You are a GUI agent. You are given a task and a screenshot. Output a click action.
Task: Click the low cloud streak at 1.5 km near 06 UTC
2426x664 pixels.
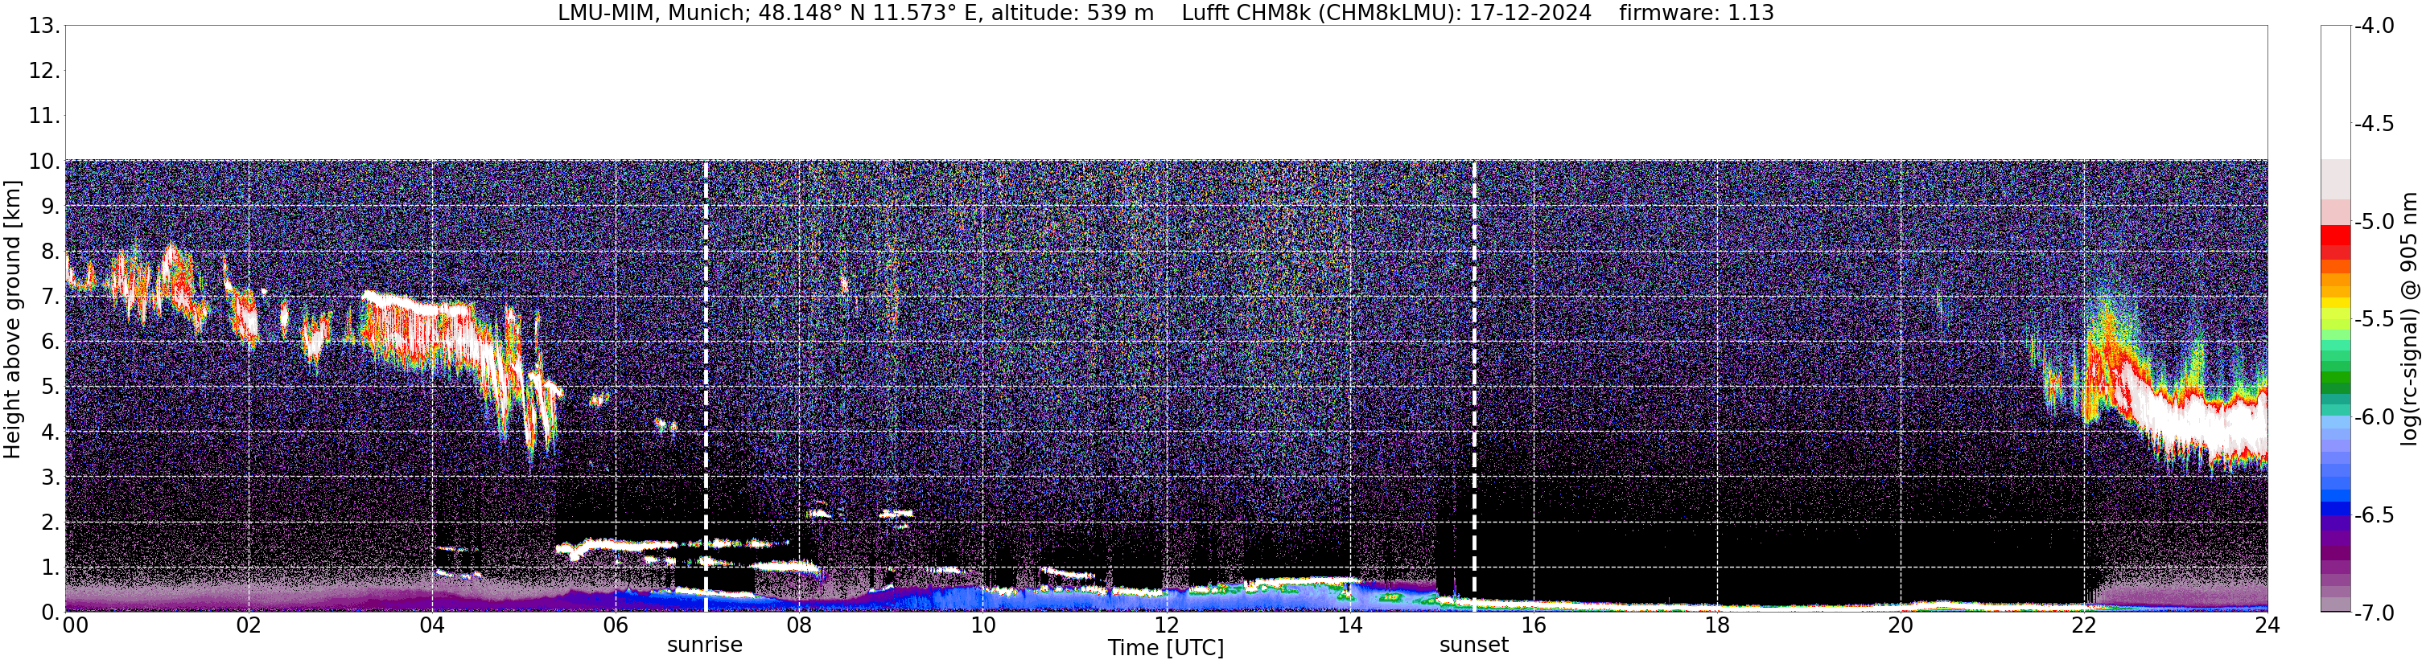617,546
